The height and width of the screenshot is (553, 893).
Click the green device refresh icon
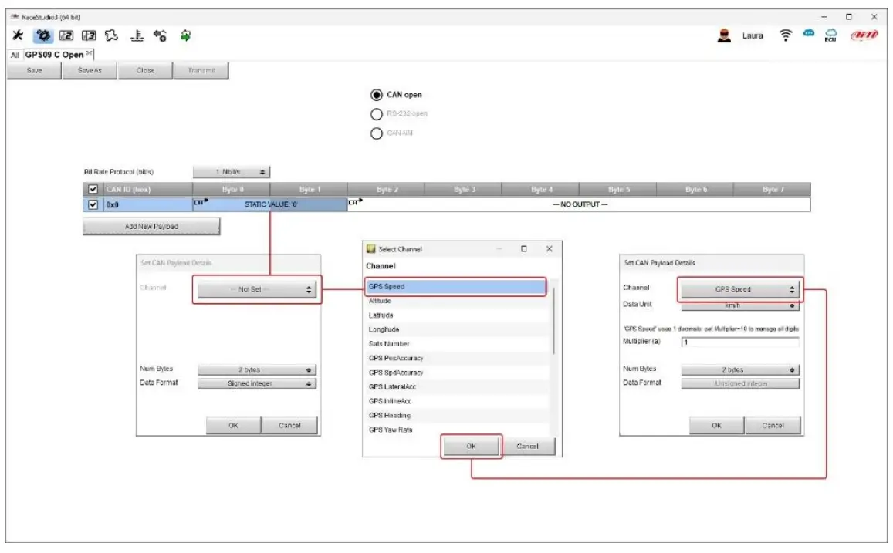point(185,35)
